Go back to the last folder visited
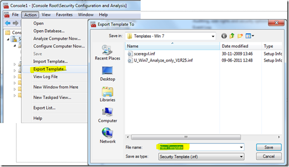Screen dimensions: 289x167 click(x=224, y=36)
